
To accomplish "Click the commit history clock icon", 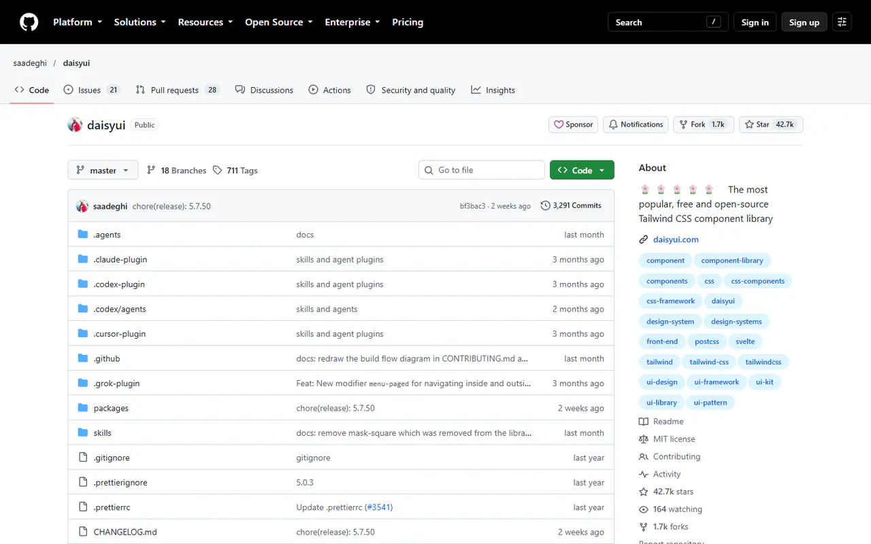I will 545,205.
